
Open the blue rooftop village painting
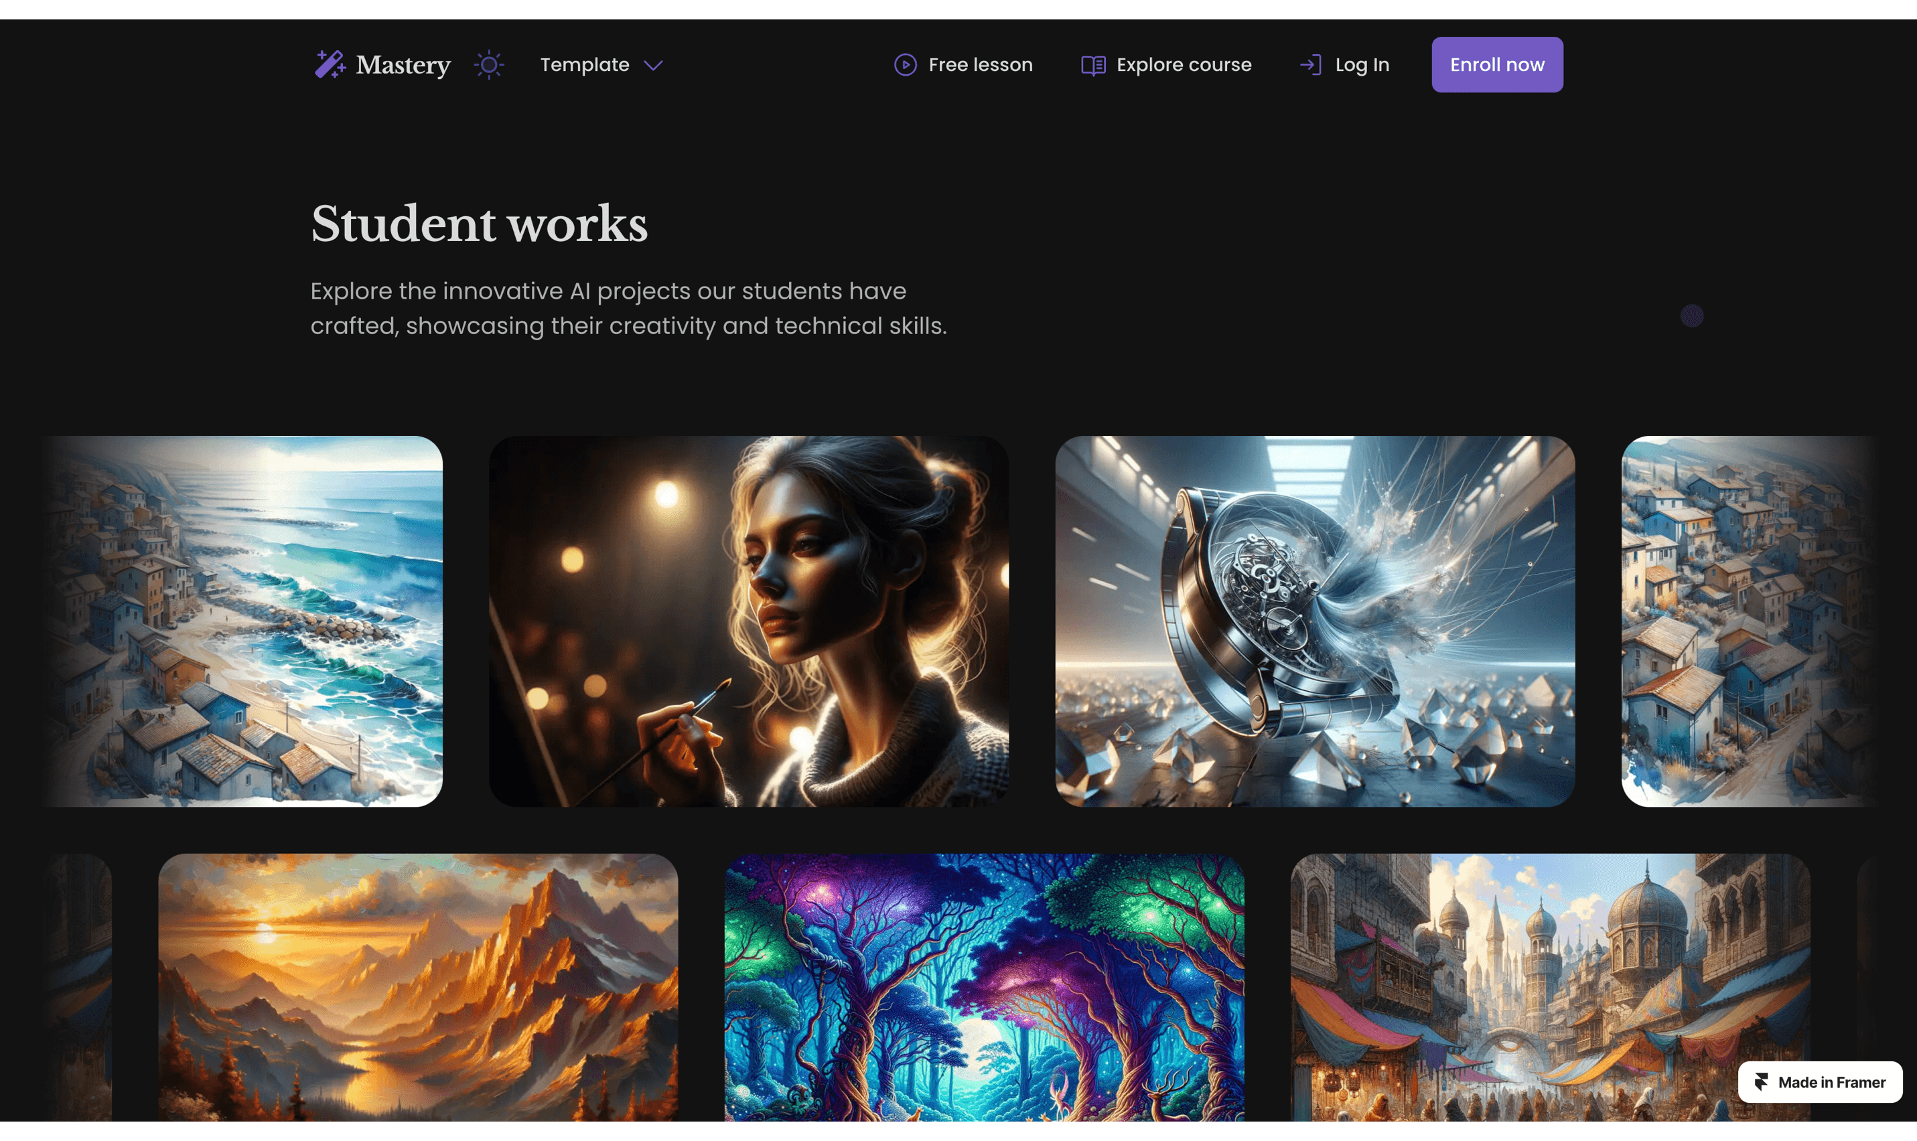pyautogui.click(x=1746, y=621)
